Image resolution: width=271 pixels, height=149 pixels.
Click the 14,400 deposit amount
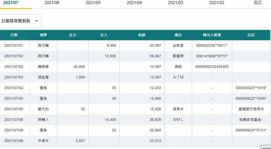110,120
